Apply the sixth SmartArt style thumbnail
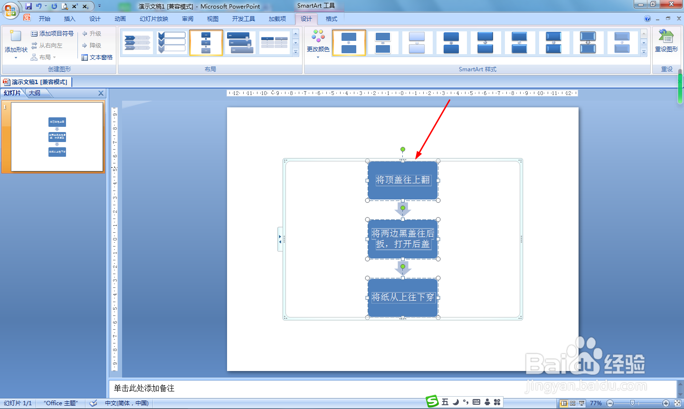The image size is (684, 409). (520, 43)
